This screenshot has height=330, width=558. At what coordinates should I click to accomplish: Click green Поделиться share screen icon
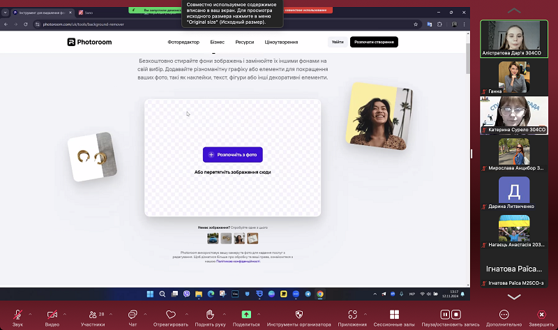coord(246,315)
